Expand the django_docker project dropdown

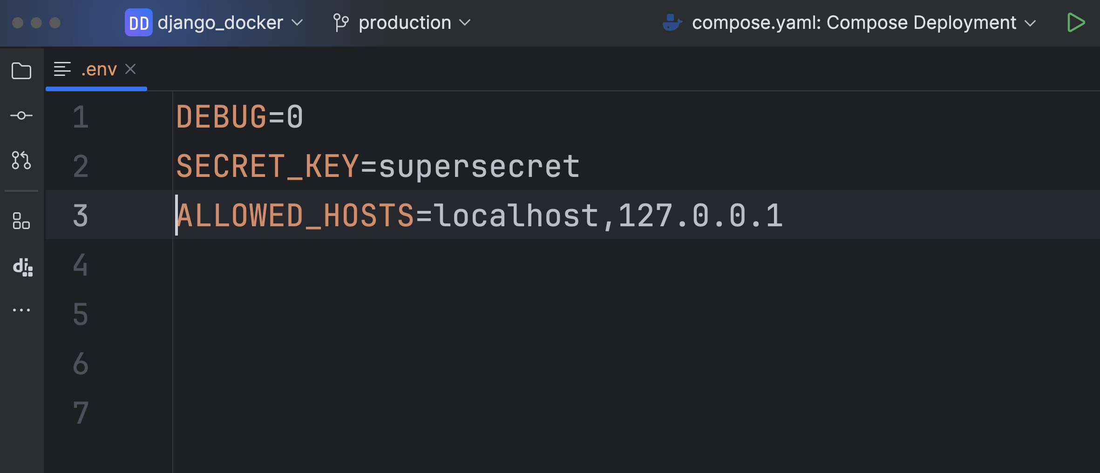point(297,23)
